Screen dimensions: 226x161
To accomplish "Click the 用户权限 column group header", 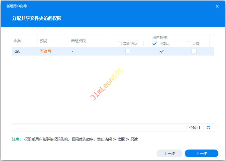I will pyautogui.click(x=160, y=38).
